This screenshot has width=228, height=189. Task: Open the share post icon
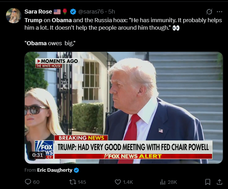tap(219, 182)
